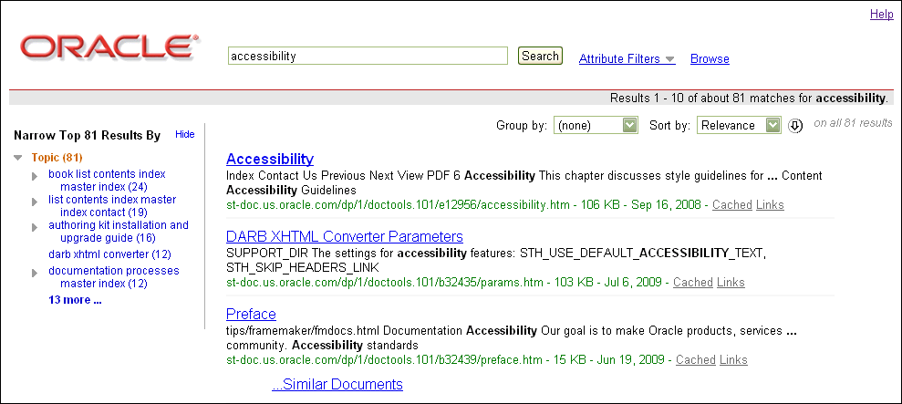Open the Help link
The height and width of the screenshot is (404, 902).
point(881,15)
